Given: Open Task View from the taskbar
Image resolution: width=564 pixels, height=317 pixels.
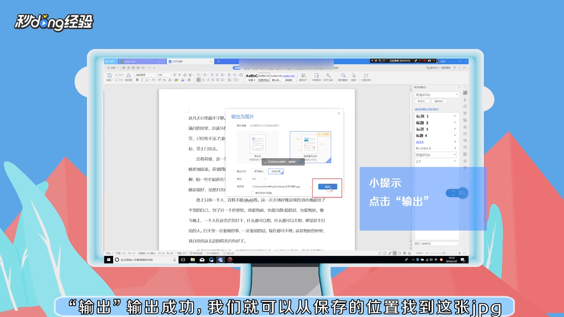Looking at the screenshot, I should coord(183,260).
